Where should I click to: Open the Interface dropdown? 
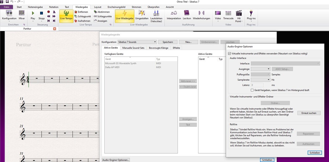(x=286, y=63)
